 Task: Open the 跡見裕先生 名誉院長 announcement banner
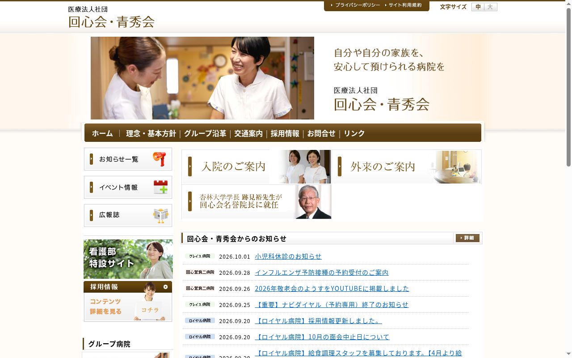pyautogui.click(x=257, y=202)
